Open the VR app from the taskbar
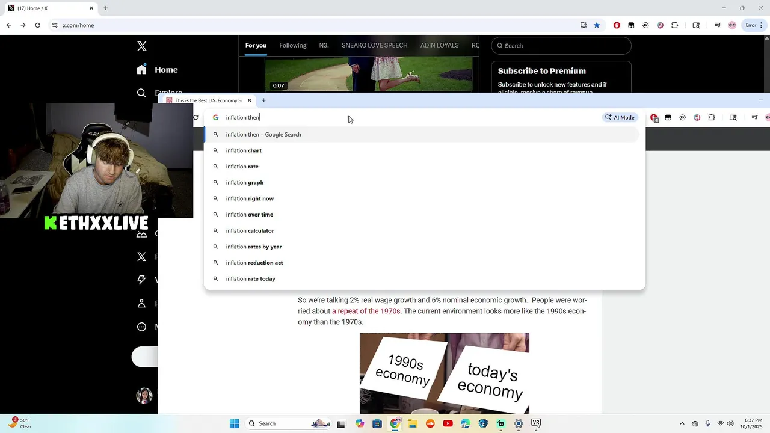The width and height of the screenshot is (770, 433). coord(536,423)
